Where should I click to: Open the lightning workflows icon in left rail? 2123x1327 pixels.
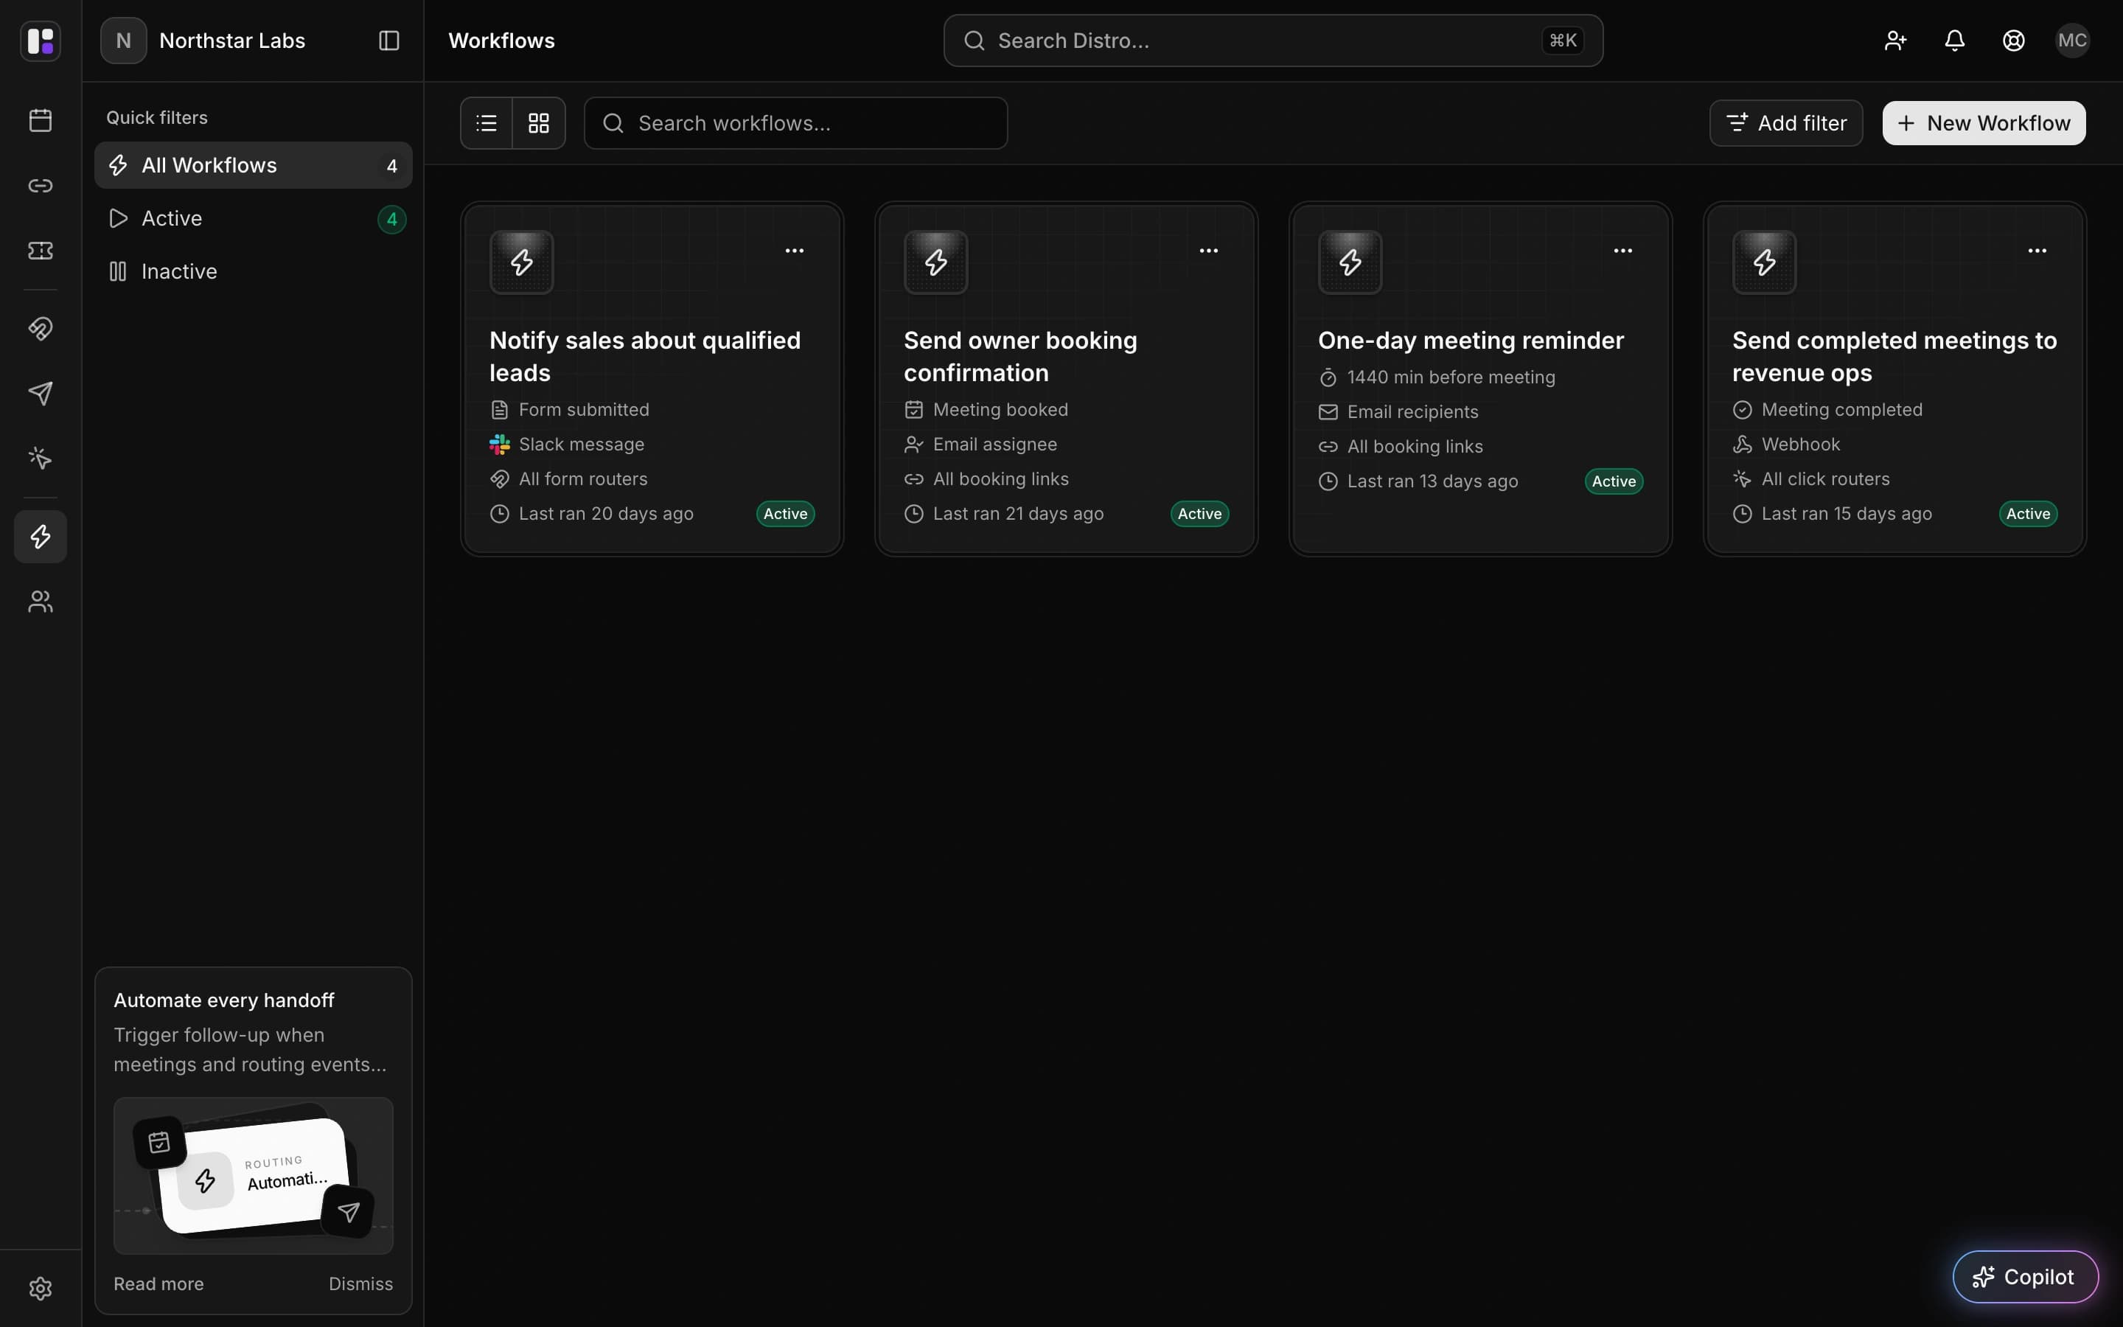click(x=41, y=536)
